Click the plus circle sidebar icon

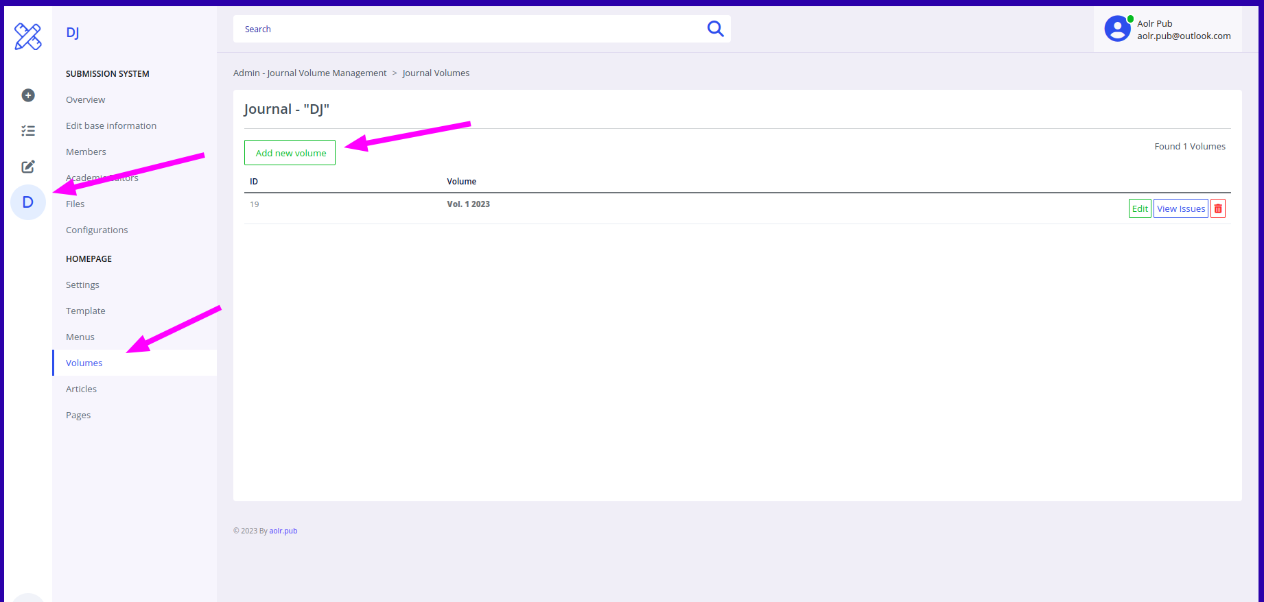pos(28,95)
